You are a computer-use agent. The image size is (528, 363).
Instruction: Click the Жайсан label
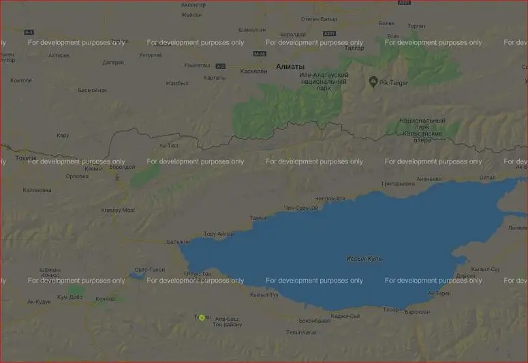[x=191, y=15]
